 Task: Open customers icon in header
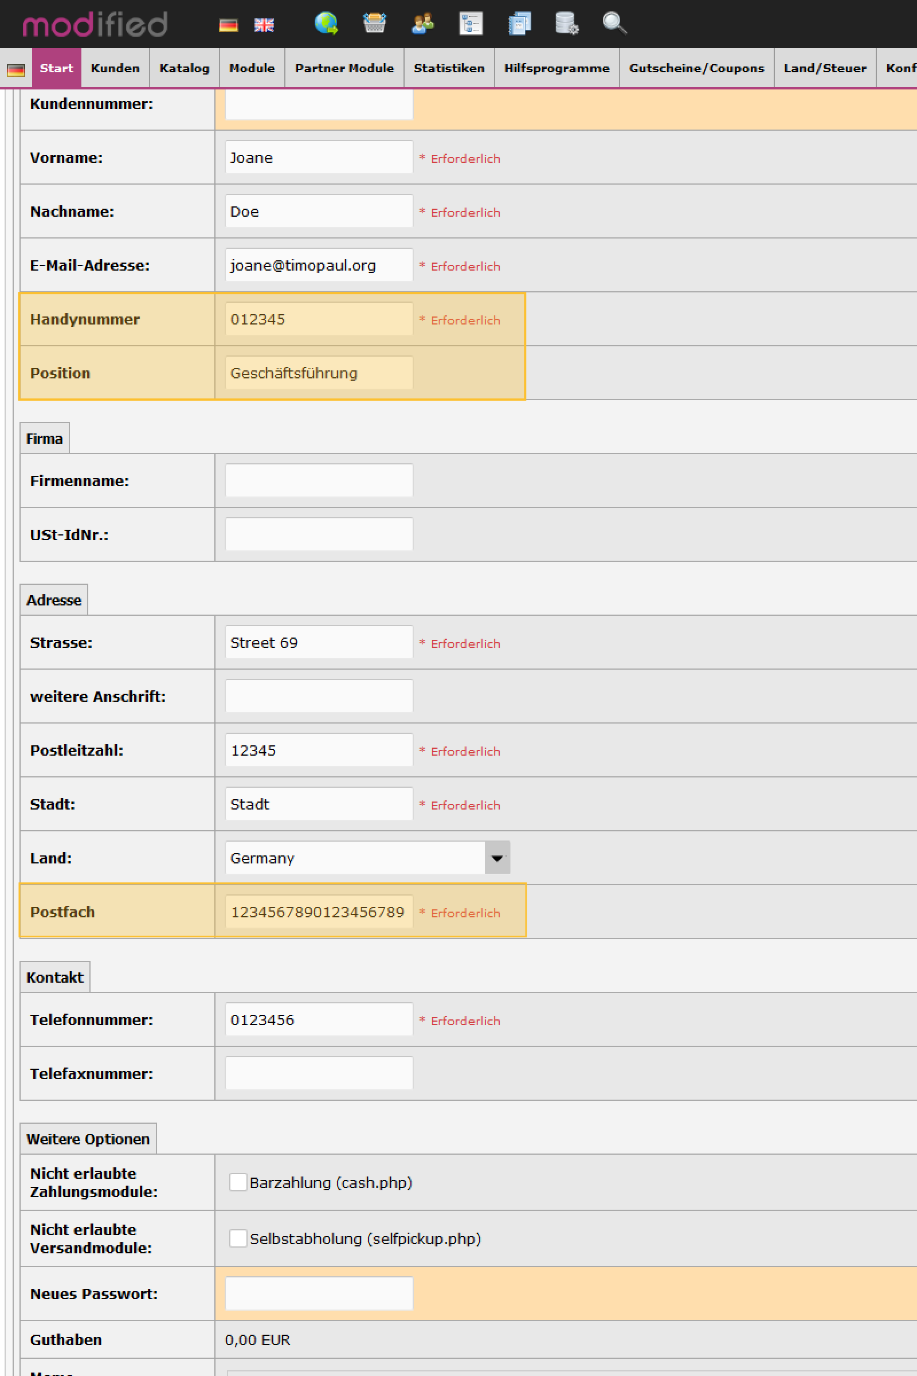[422, 24]
